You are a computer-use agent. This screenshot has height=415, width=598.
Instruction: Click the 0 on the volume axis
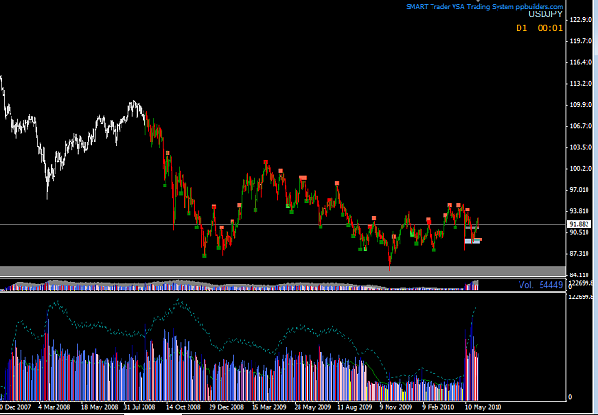click(570, 397)
